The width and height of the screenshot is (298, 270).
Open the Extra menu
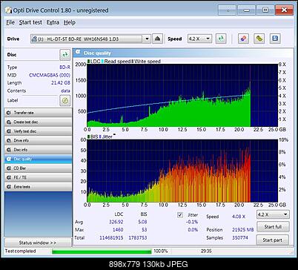point(53,22)
